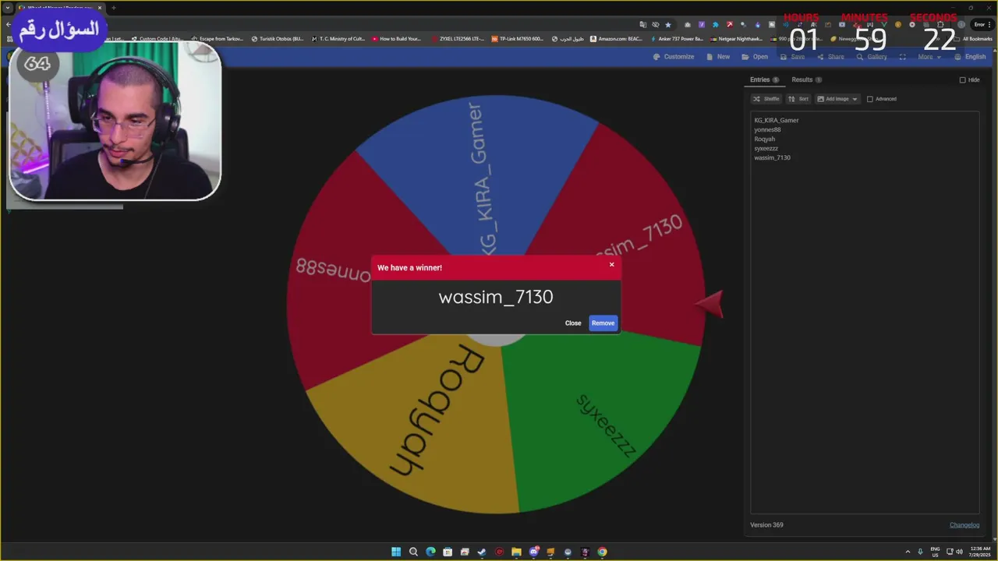Open Discord from the taskbar
The height and width of the screenshot is (561, 998).
coord(534,552)
